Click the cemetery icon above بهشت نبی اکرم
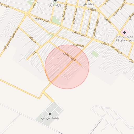 click(x=50, y=114)
